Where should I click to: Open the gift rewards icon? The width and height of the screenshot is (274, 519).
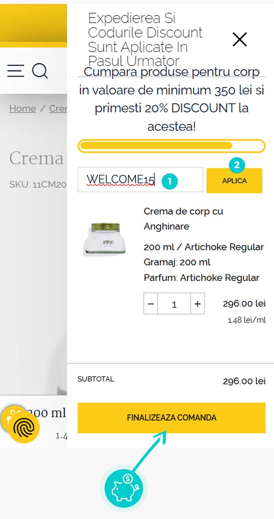point(10,415)
